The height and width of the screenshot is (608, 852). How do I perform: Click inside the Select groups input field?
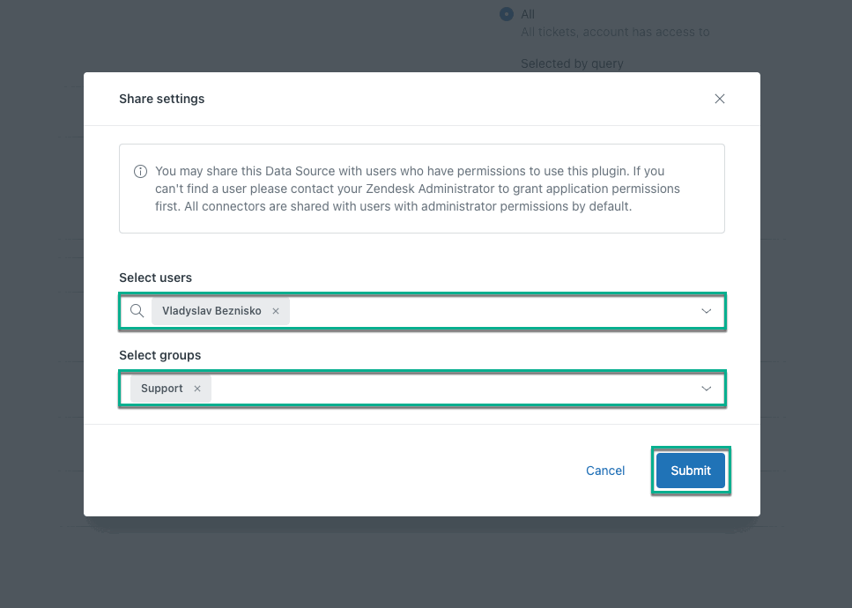point(441,388)
